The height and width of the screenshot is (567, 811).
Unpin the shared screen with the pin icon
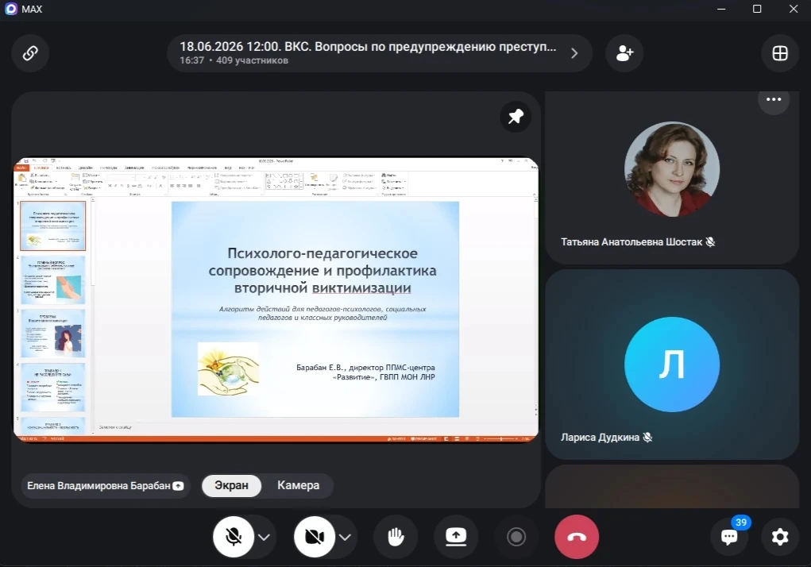click(516, 117)
